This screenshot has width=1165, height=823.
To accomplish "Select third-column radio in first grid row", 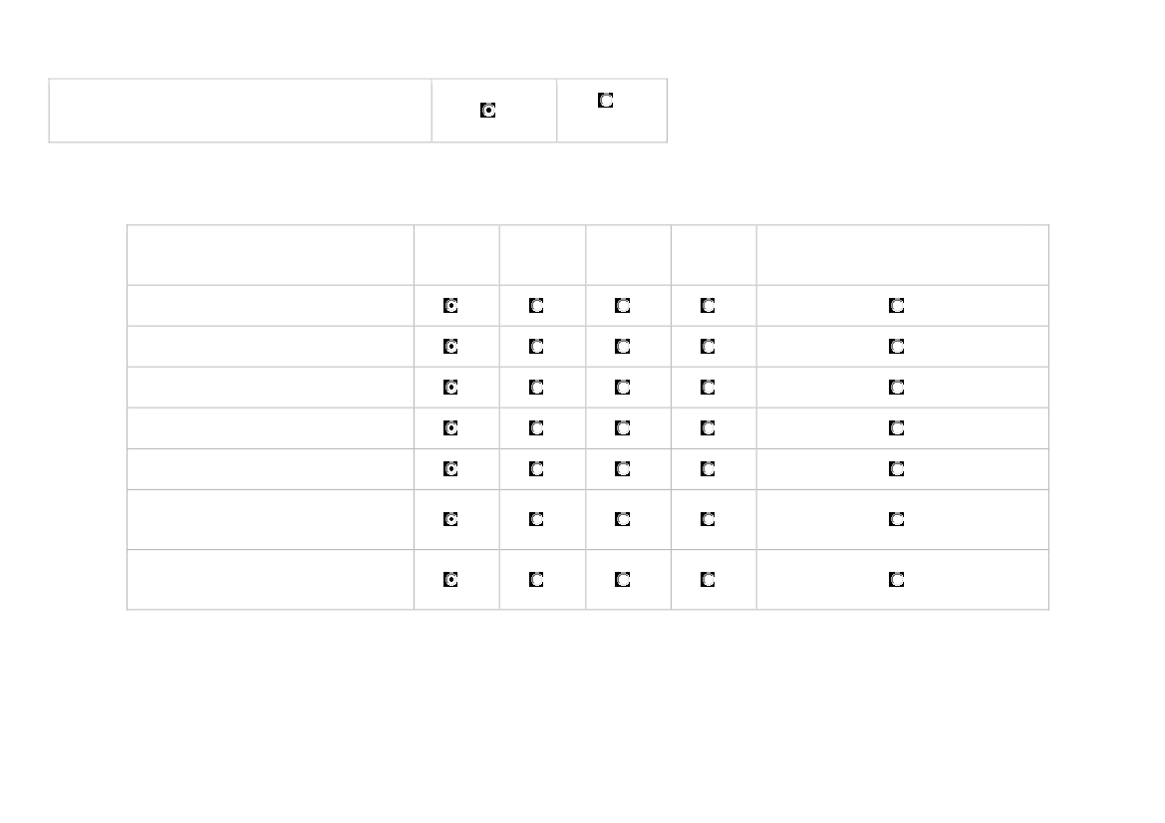I will point(623,306).
